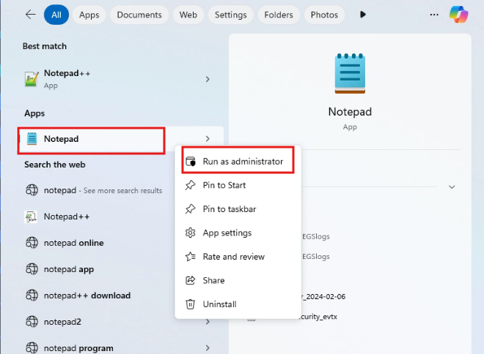Viewport: 484px width, 354px height.
Task: Click the Uninstall trash icon
Action: coord(190,304)
